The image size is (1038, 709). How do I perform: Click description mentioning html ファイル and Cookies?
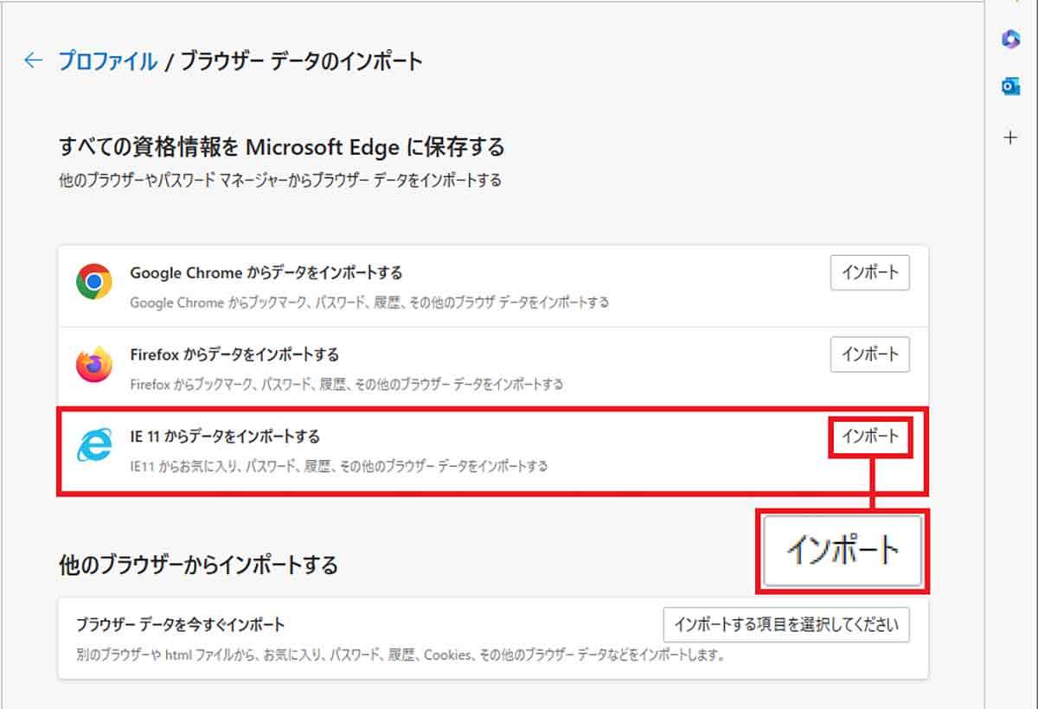pos(400,655)
